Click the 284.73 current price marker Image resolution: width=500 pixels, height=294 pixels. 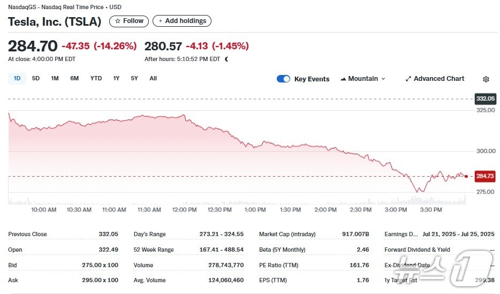pos(485,176)
